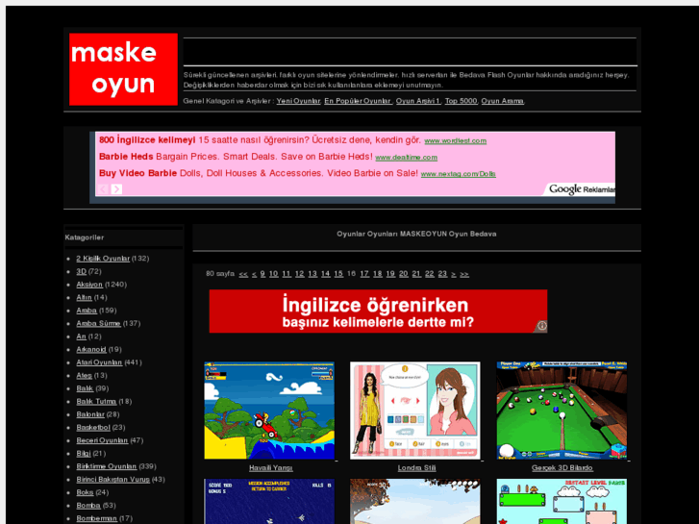699x524 pixels.
Task: Open the Havalli Yarışı game thumbnail
Action: coord(269,411)
